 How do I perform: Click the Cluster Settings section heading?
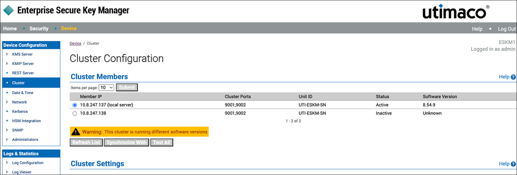click(97, 163)
